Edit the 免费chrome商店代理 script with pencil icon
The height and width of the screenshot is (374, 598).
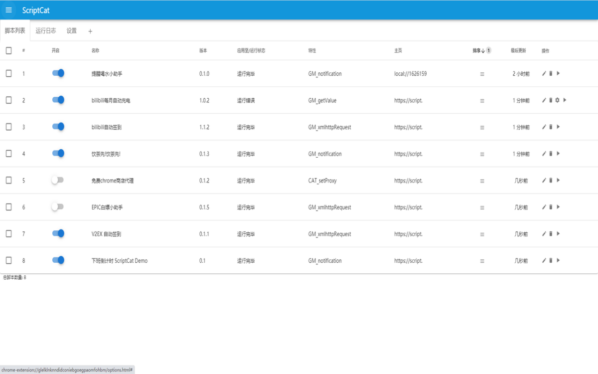pyautogui.click(x=544, y=180)
